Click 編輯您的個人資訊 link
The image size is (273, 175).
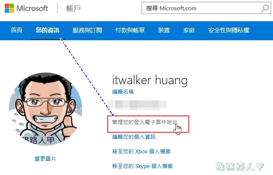point(134,137)
